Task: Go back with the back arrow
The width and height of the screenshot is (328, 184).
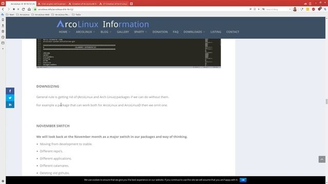Action: pyautogui.click(x=3, y=9)
